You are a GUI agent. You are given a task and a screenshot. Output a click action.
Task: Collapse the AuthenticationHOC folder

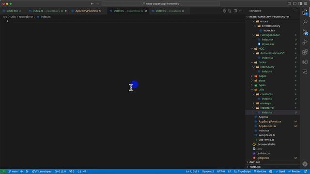pyautogui.click(x=254, y=53)
